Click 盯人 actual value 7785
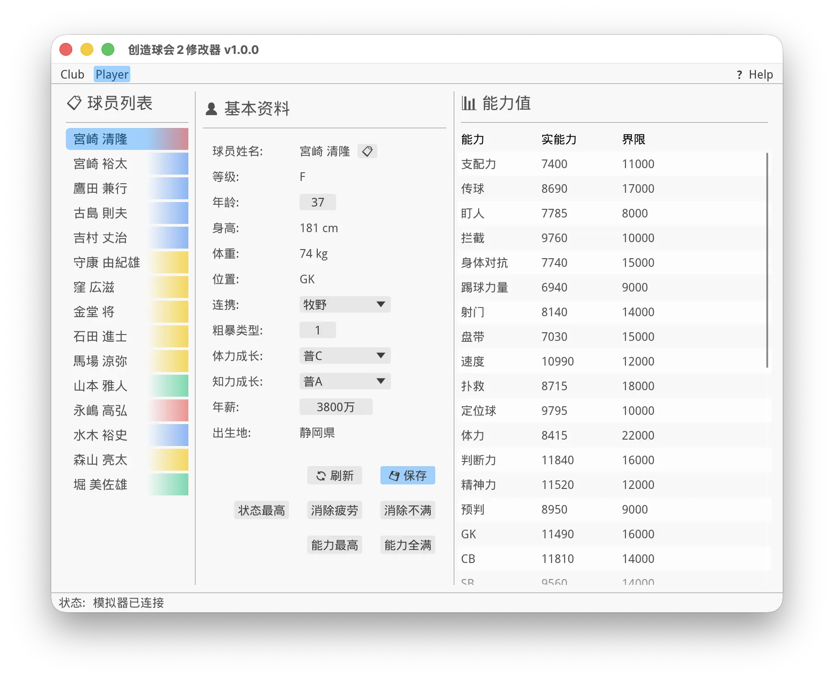This screenshot has height=680, width=834. click(x=554, y=213)
